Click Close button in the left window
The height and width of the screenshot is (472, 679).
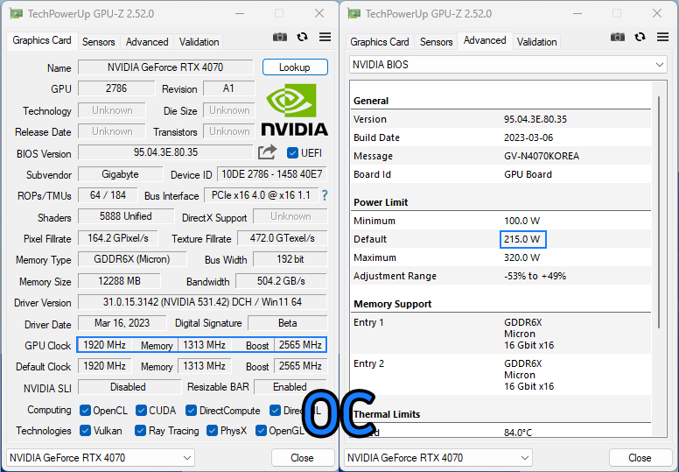tap(302, 458)
